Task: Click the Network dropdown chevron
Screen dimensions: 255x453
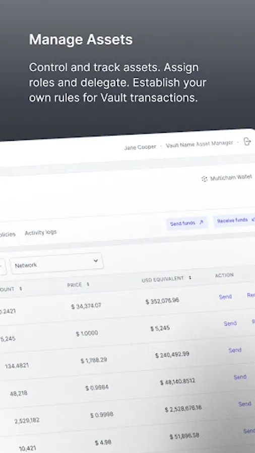Action: [x=96, y=261]
